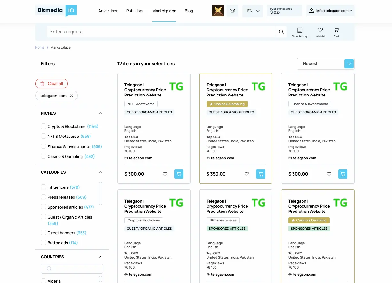Click the '12 items in your selections' text
Image resolution: width=392 pixels, height=283 pixels.
146,64
